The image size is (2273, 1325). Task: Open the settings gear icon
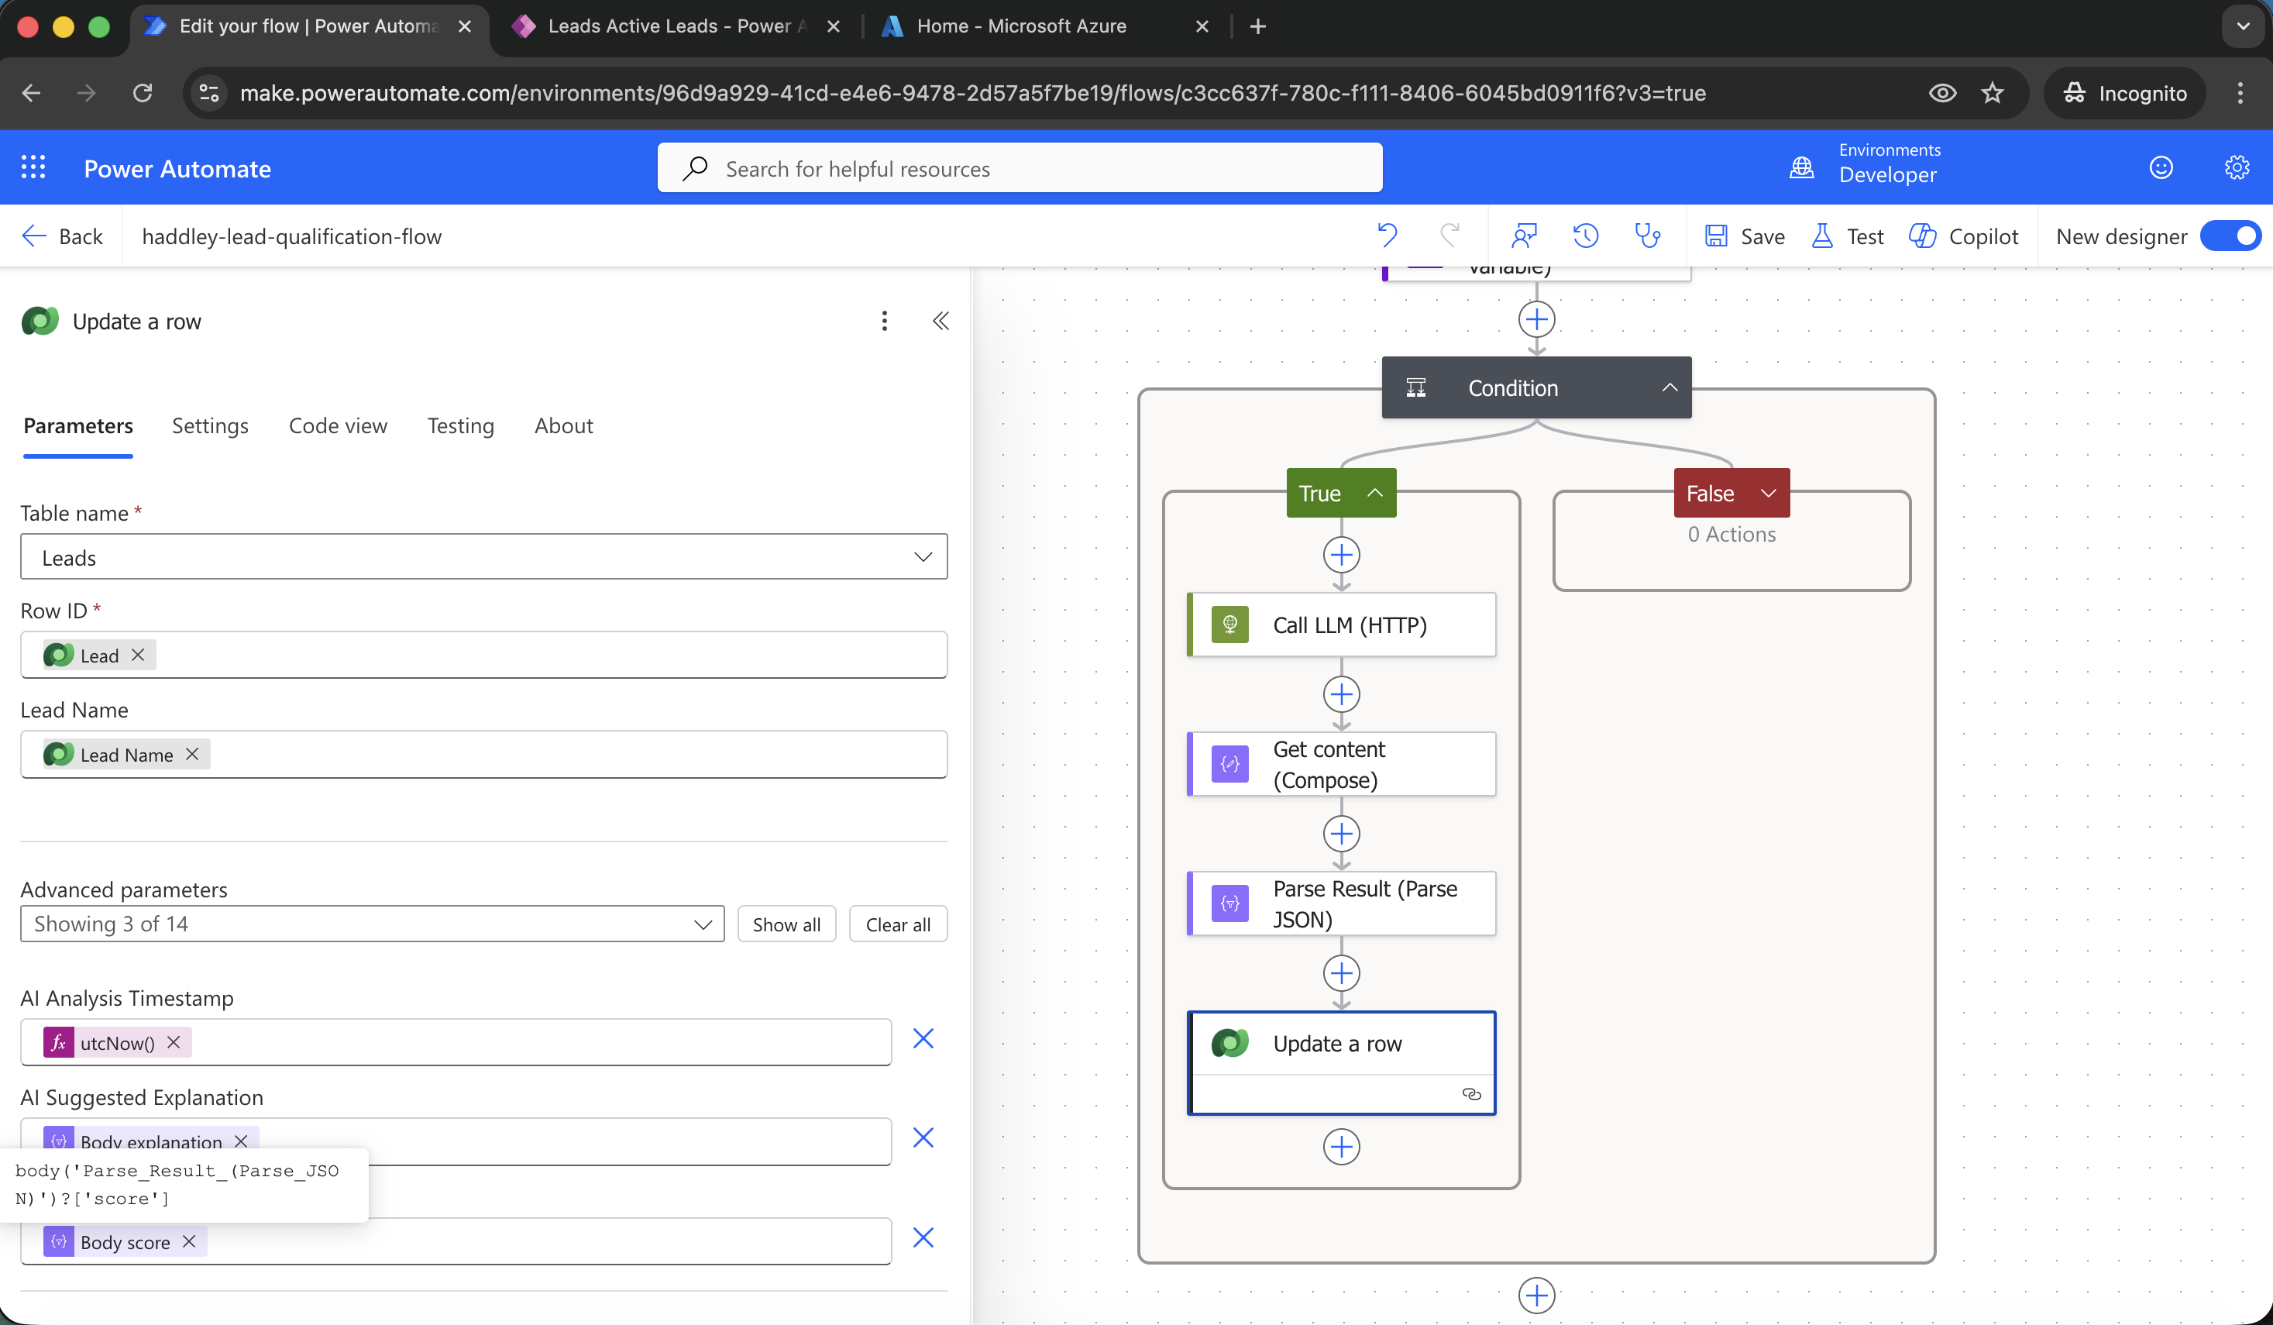click(x=2236, y=168)
